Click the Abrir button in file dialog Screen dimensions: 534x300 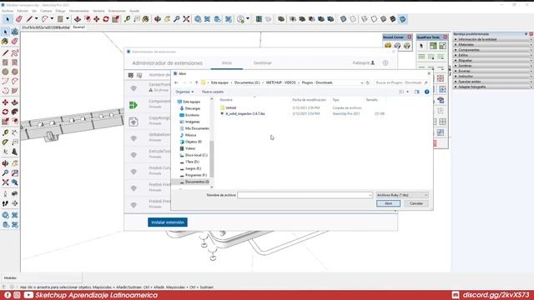388,203
